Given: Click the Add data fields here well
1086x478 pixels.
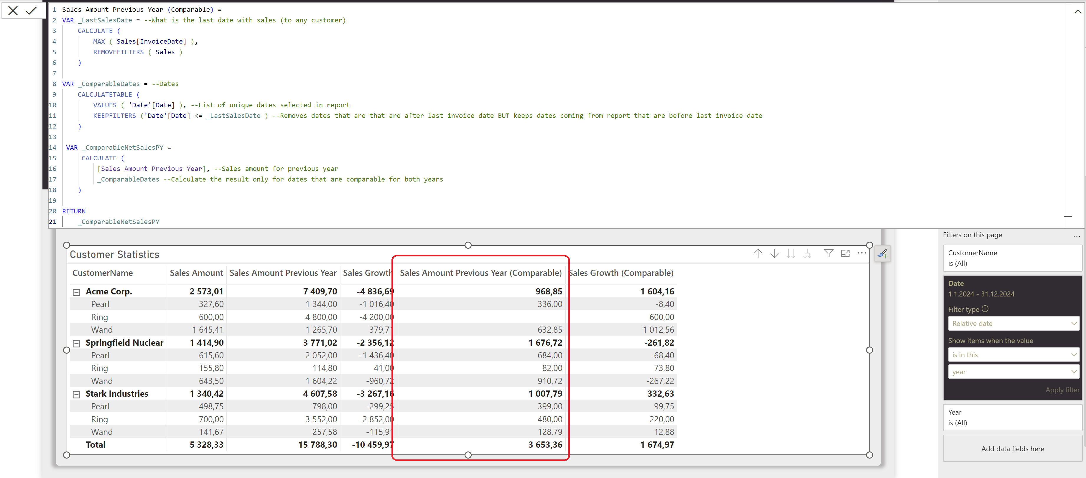Looking at the screenshot, I should [x=1012, y=449].
